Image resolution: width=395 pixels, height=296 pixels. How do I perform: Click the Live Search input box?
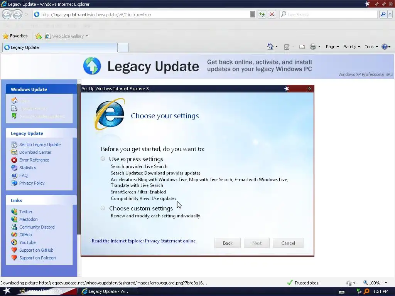pyautogui.click(x=329, y=15)
